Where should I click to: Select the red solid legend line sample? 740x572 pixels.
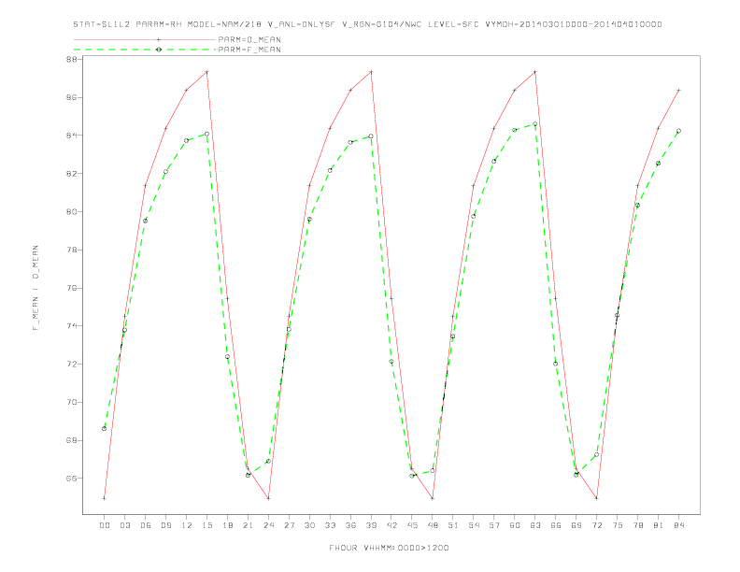(x=145, y=39)
